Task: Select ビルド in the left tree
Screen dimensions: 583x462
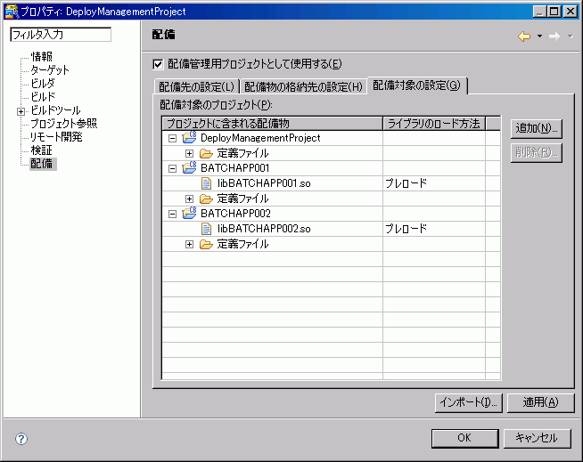Action: [x=43, y=97]
